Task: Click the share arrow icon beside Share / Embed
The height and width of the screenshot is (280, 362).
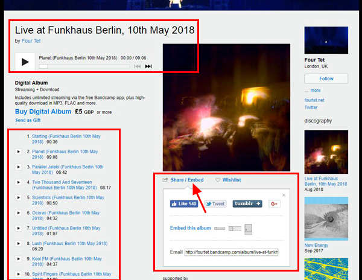Action: [165, 180]
